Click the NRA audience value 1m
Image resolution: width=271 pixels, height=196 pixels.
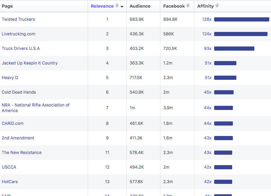(x=132, y=108)
